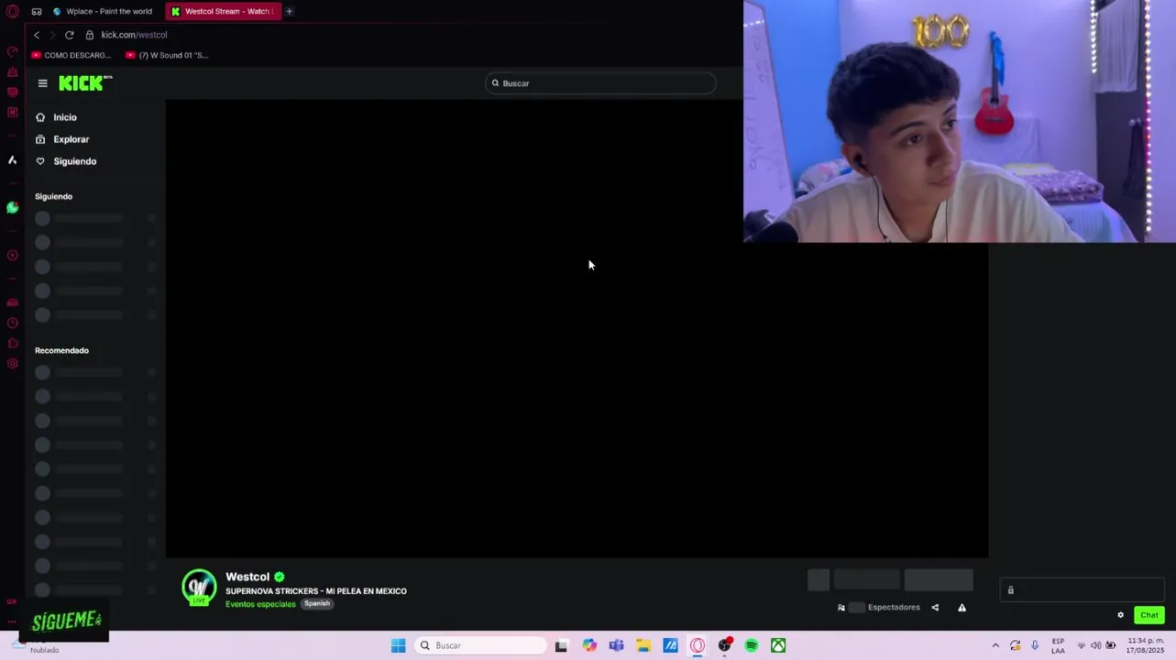
Task: Reload the kick.com page
Action: [69, 35]
